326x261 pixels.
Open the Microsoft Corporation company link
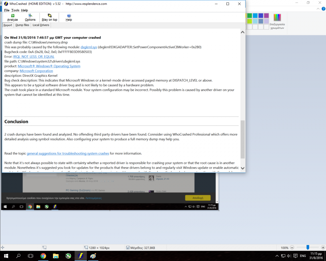click(36, 71)
